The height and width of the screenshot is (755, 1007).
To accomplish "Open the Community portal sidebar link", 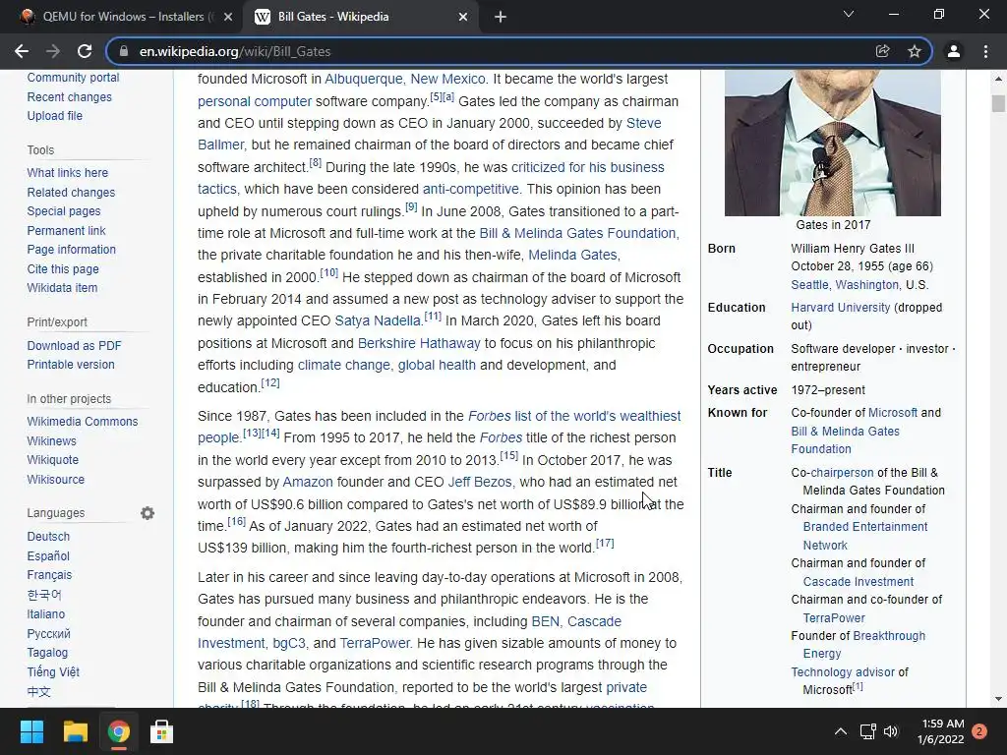I will pos(73,78).
